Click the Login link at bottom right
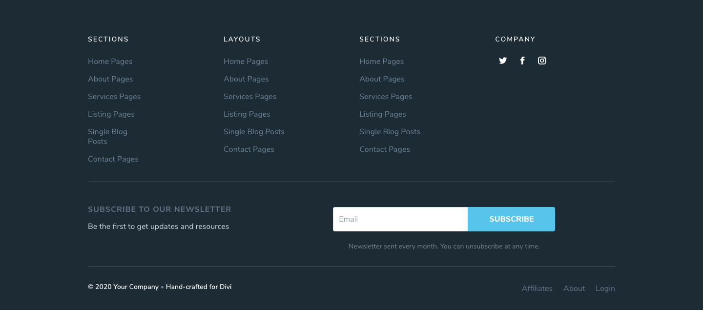 click(x=605, y=288)
